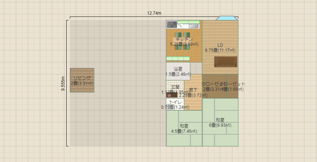317x162 pixels.
Task: Click the 6.75畳(11.17㎡) LD area text
Action: pos(220,50)
